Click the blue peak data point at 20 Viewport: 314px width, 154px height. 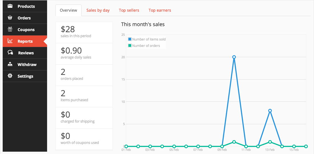pos(234,57)
